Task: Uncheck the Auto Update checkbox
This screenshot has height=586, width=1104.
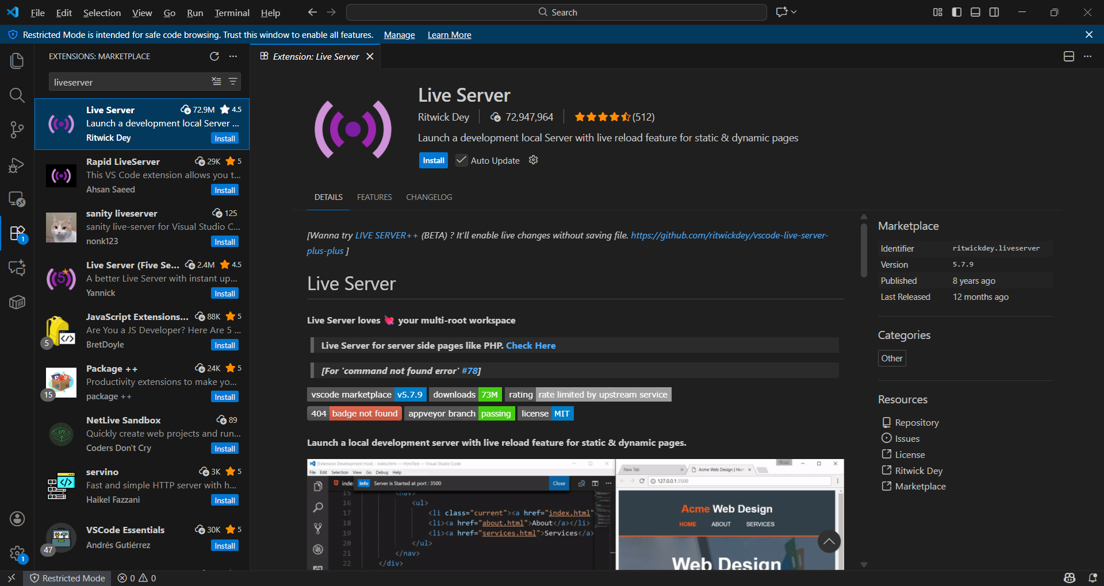Action: coord(461,160)
